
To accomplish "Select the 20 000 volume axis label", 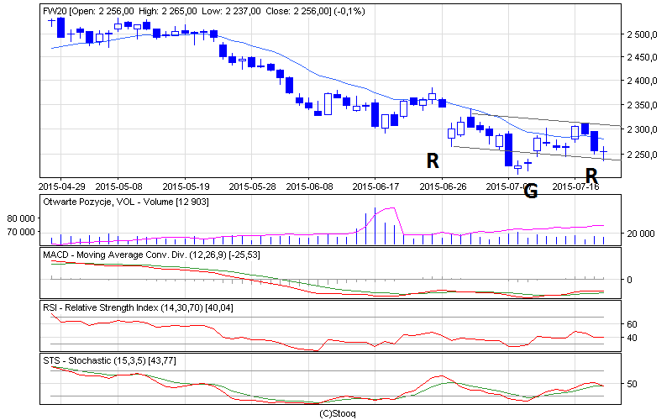I will click(641, 234).
